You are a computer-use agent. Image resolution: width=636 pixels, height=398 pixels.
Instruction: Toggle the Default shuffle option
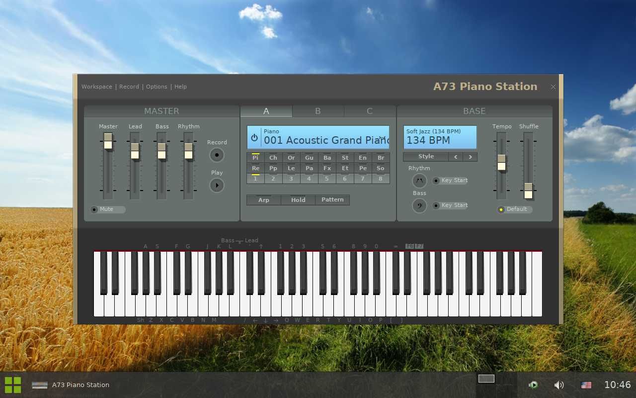(x=515, y=209)
